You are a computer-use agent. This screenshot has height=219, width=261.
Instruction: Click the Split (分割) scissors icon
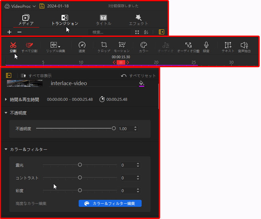pos(13,45)
